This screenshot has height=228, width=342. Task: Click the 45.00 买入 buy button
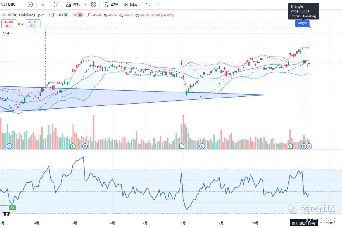(33, 24)
